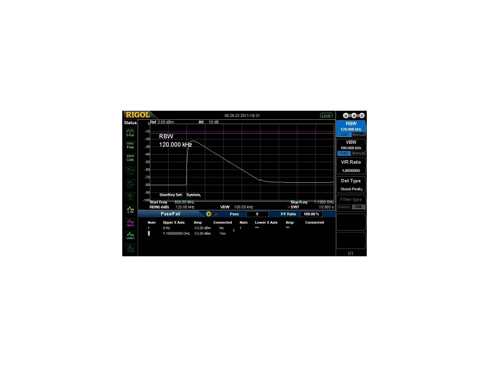
Task: Select the Upper limit line icon
Action: coord(130,223)
